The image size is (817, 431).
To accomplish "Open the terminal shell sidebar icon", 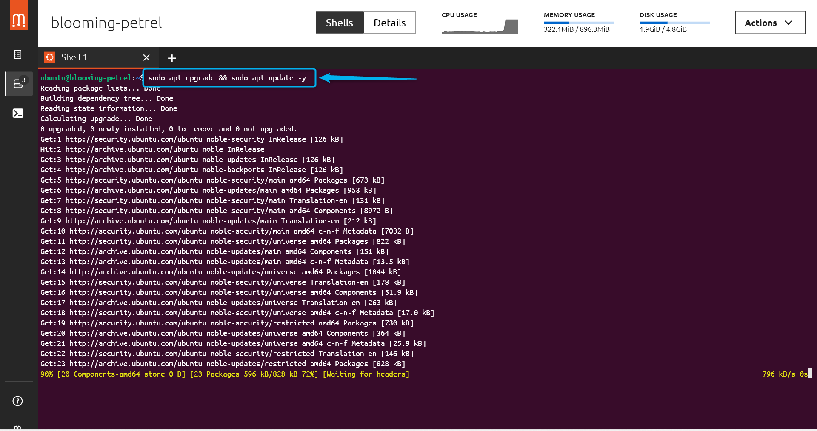I will coord(18,113).
